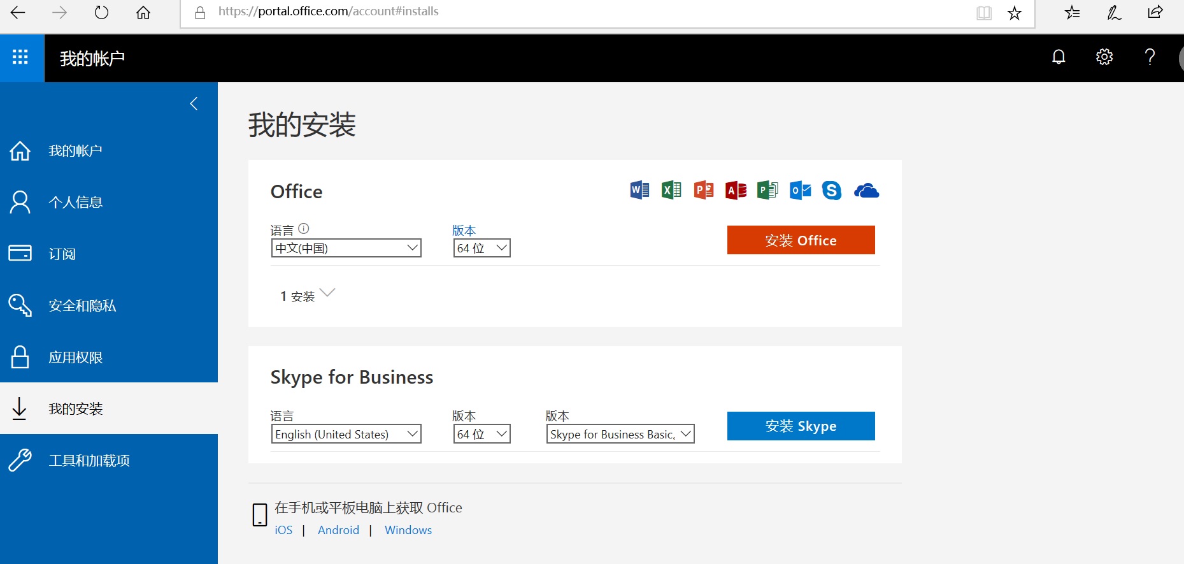This screenshot has width=1184, height=564.
Task: Click 在手机或平板电脑上获取 Office text
Action: coord(368,507)
